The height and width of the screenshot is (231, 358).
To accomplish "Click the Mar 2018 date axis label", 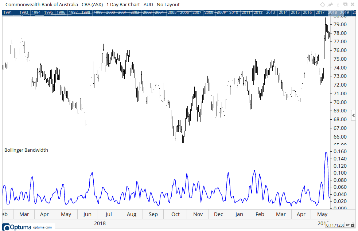I will 24,214.
